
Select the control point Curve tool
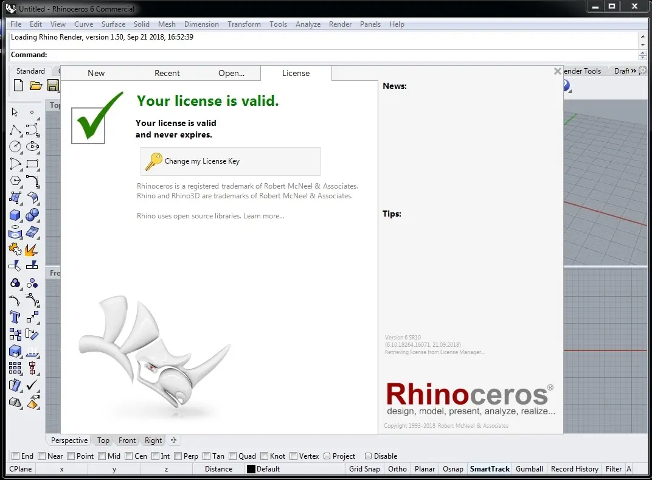(32, 130)
